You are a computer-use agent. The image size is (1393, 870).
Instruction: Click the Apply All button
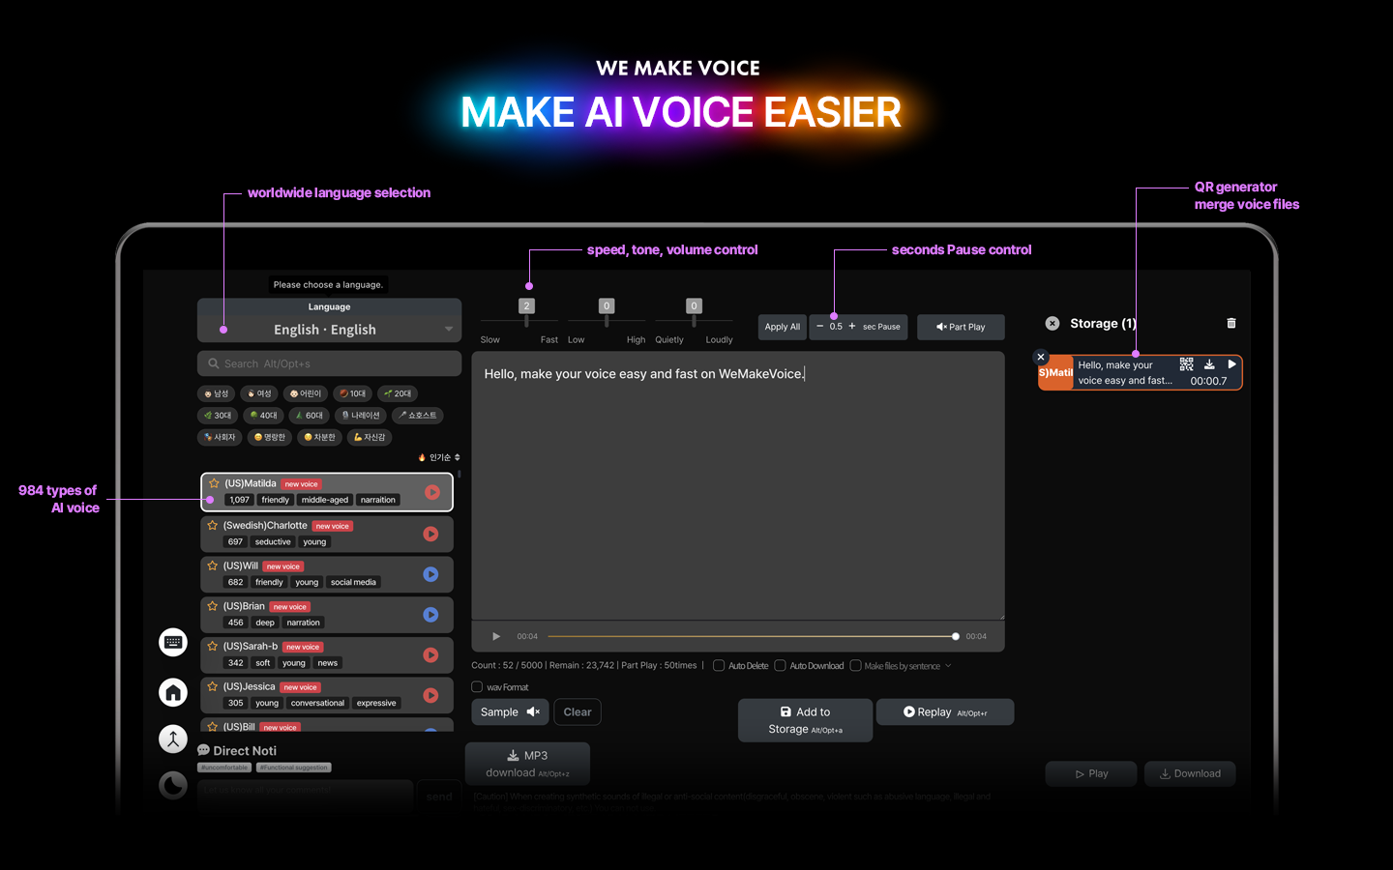pyautogui.click(x=783, y=327)
